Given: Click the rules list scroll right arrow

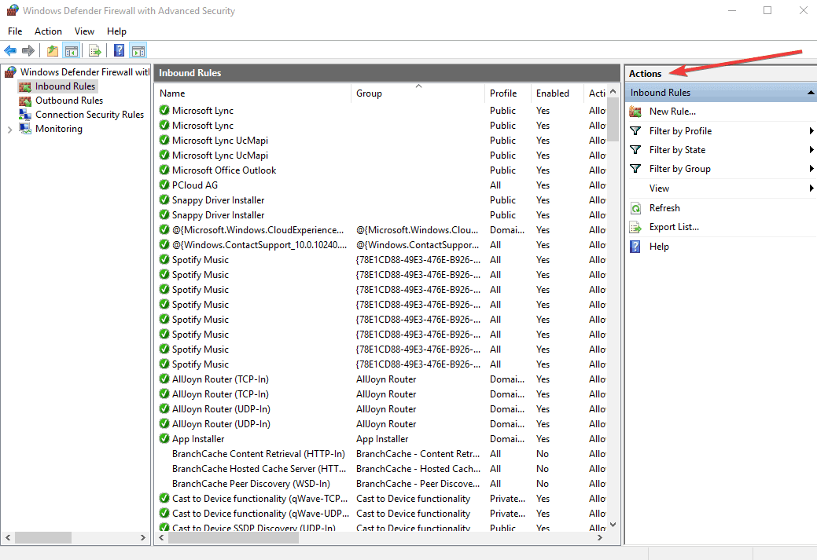Looking at the screenshot, I should [x=600, y=538].
